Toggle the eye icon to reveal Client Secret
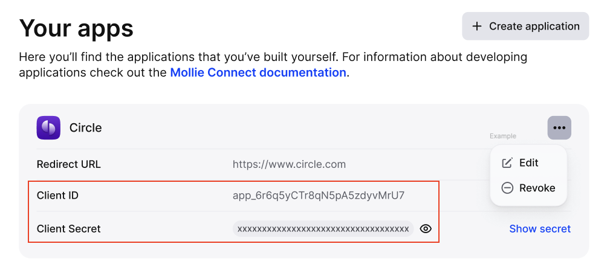This screenshot has height=270, width=607. (x=426, y=228)
